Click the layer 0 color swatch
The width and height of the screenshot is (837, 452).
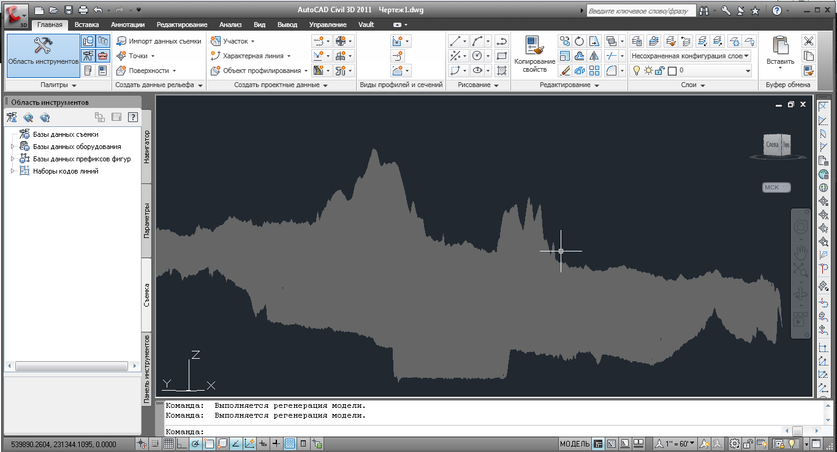tap(672, 71)
